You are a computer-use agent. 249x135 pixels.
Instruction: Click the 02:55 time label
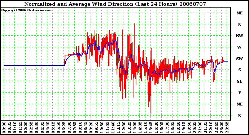click(x=31, y=127)
